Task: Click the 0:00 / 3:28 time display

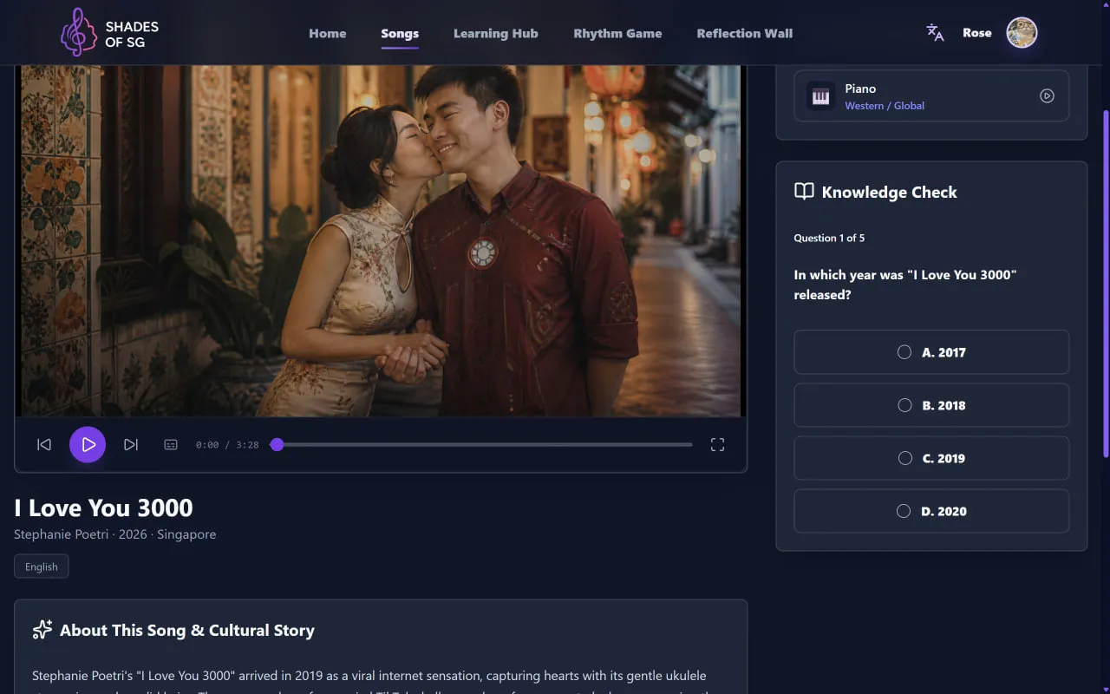Action: [x=227, y=444]
